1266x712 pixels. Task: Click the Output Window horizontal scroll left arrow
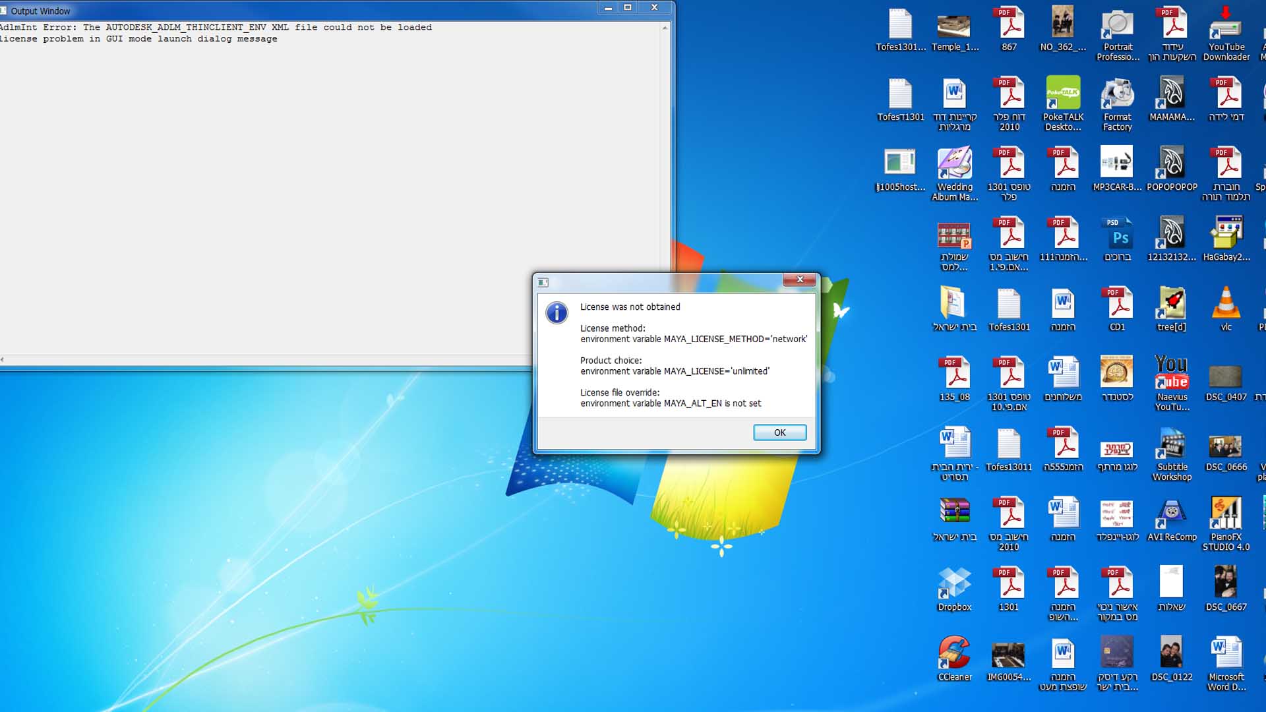point(3,360)
